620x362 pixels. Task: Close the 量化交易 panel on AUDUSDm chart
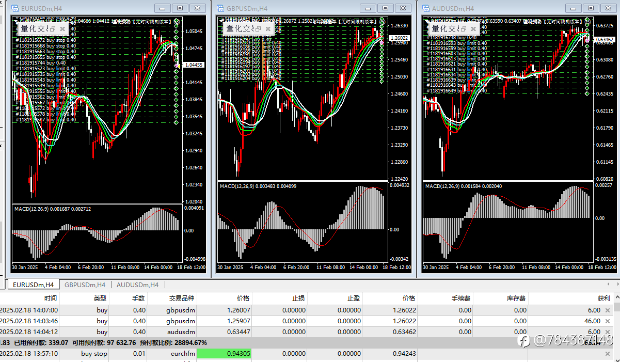tap(473, 29)
